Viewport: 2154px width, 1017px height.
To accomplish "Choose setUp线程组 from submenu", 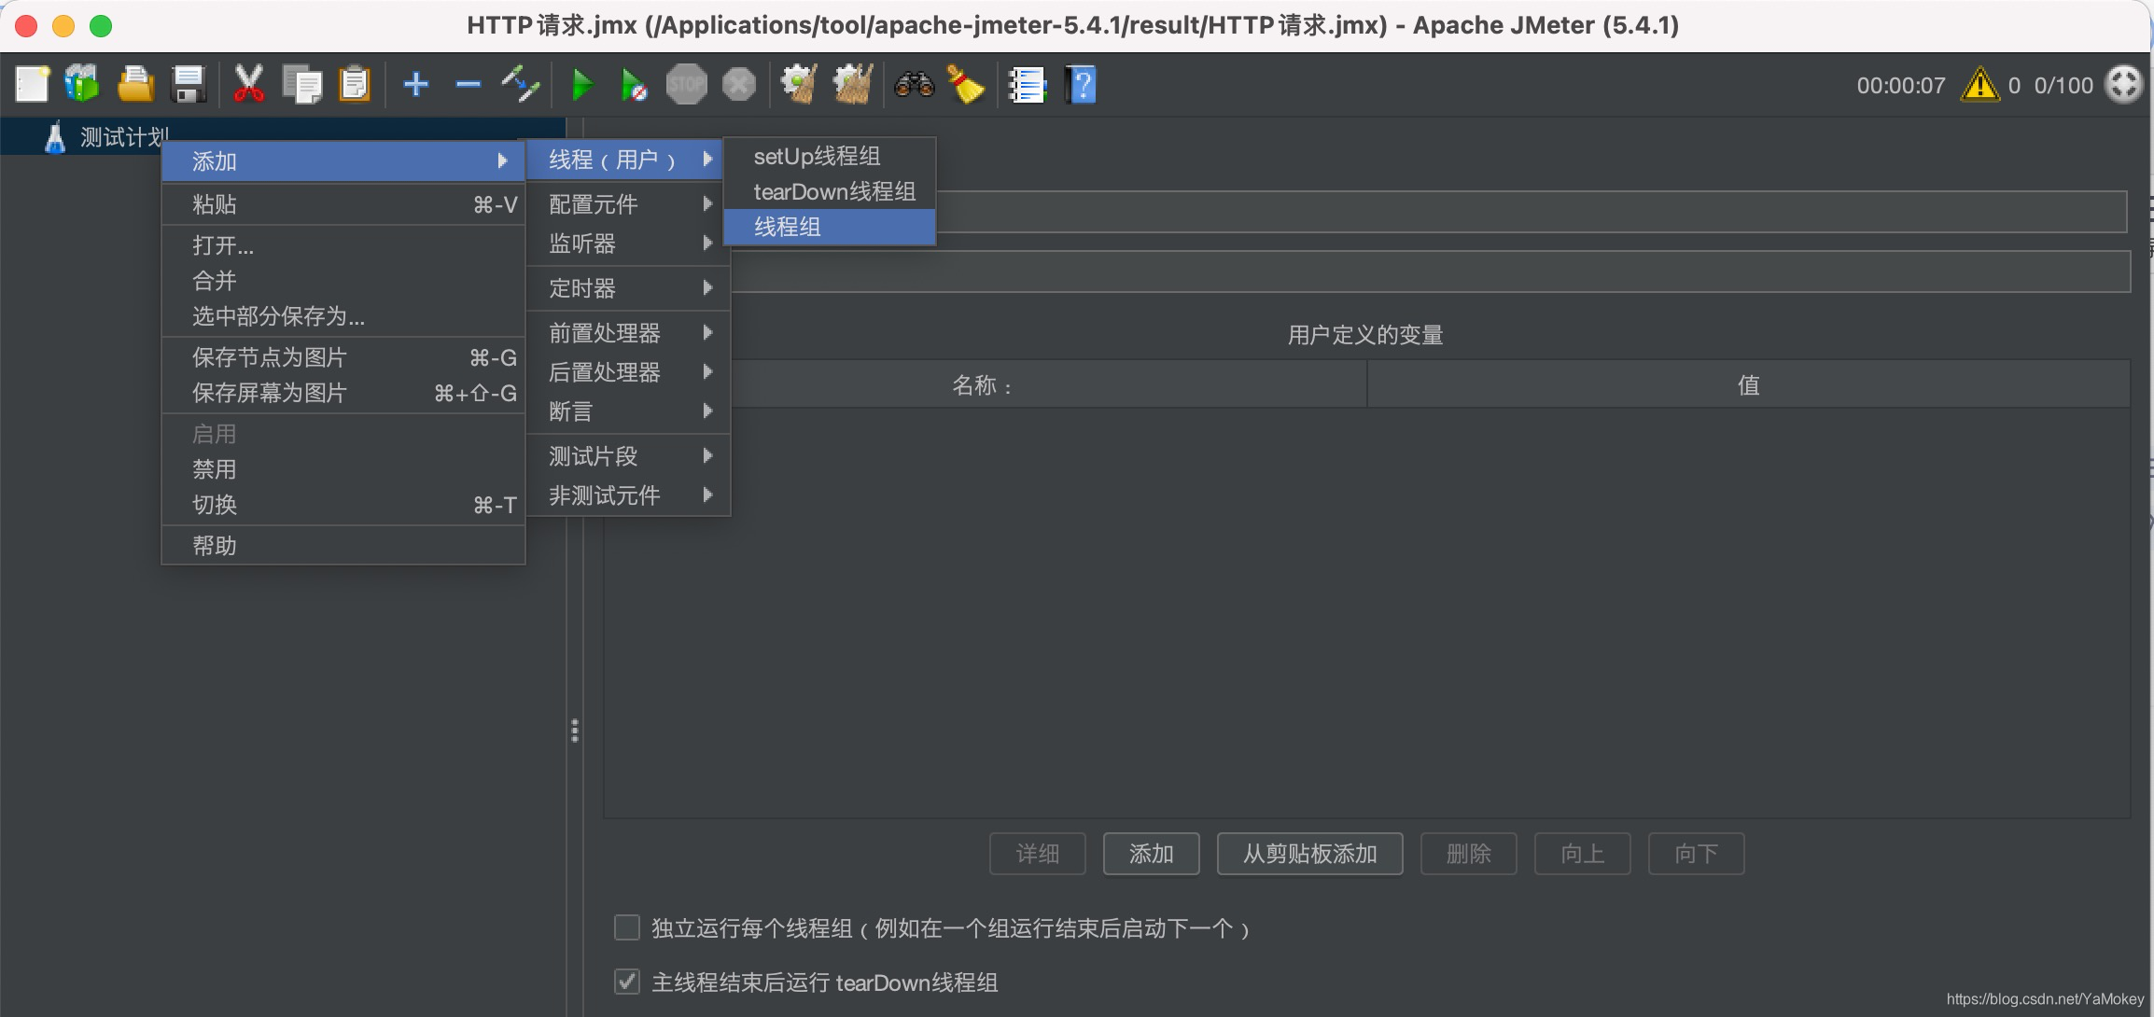I will point(830,156).
